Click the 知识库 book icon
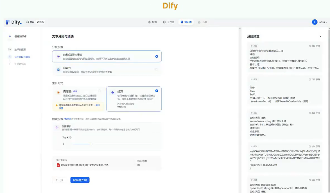Viewport: 330px width, 193px height. coord(182,22)
